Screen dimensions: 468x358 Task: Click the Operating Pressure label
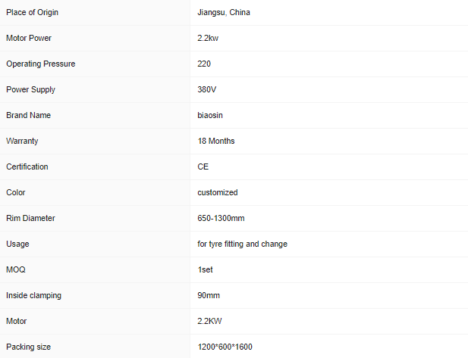point(40,64)
